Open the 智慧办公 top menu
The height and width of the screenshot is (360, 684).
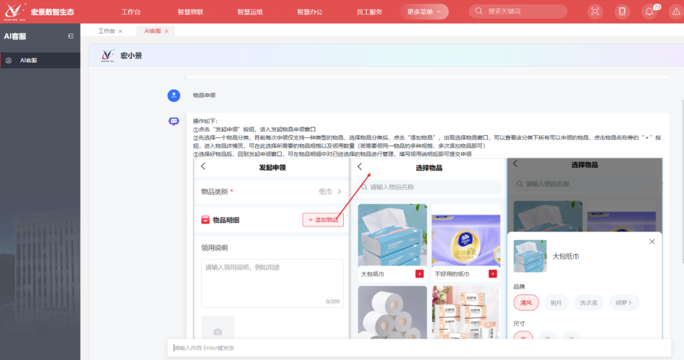pyautogui.click(x=310, y=12)
